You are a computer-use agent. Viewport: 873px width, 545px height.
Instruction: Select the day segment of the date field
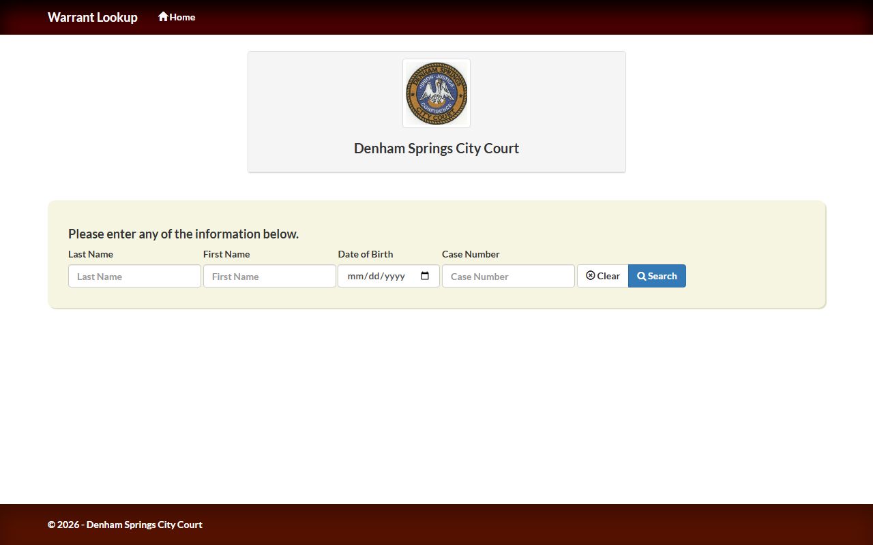point(374,276)
